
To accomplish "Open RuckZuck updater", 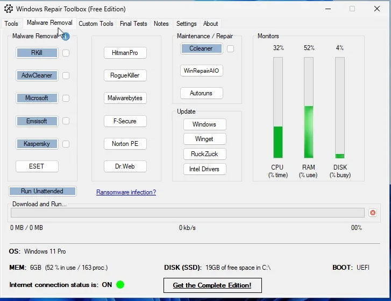I will click(x=205, y=154).
